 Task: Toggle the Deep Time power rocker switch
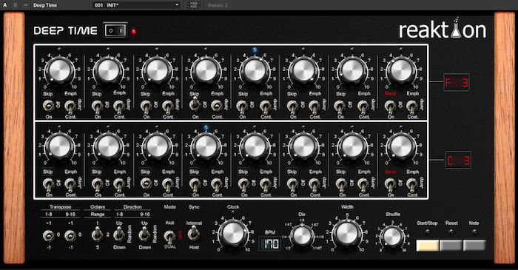115,30
